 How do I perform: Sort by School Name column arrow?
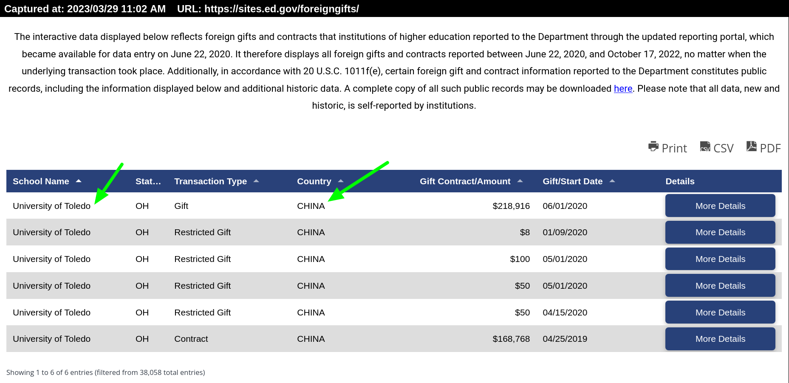click(x=79, y=181)
